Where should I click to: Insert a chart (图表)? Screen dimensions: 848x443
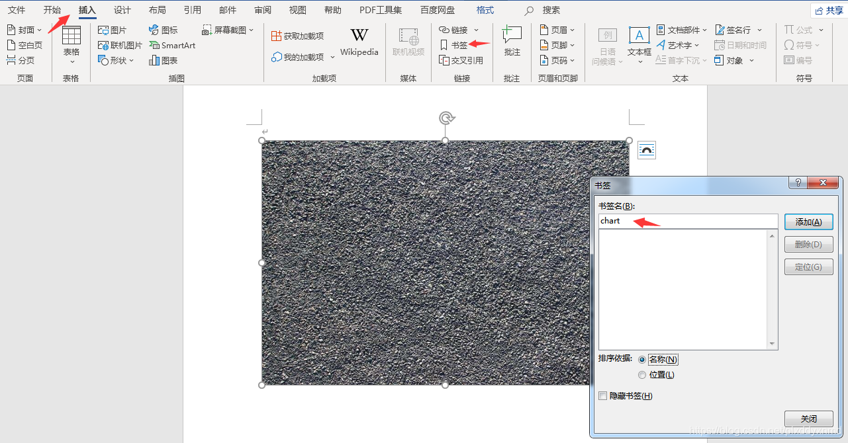click(164, 60)
